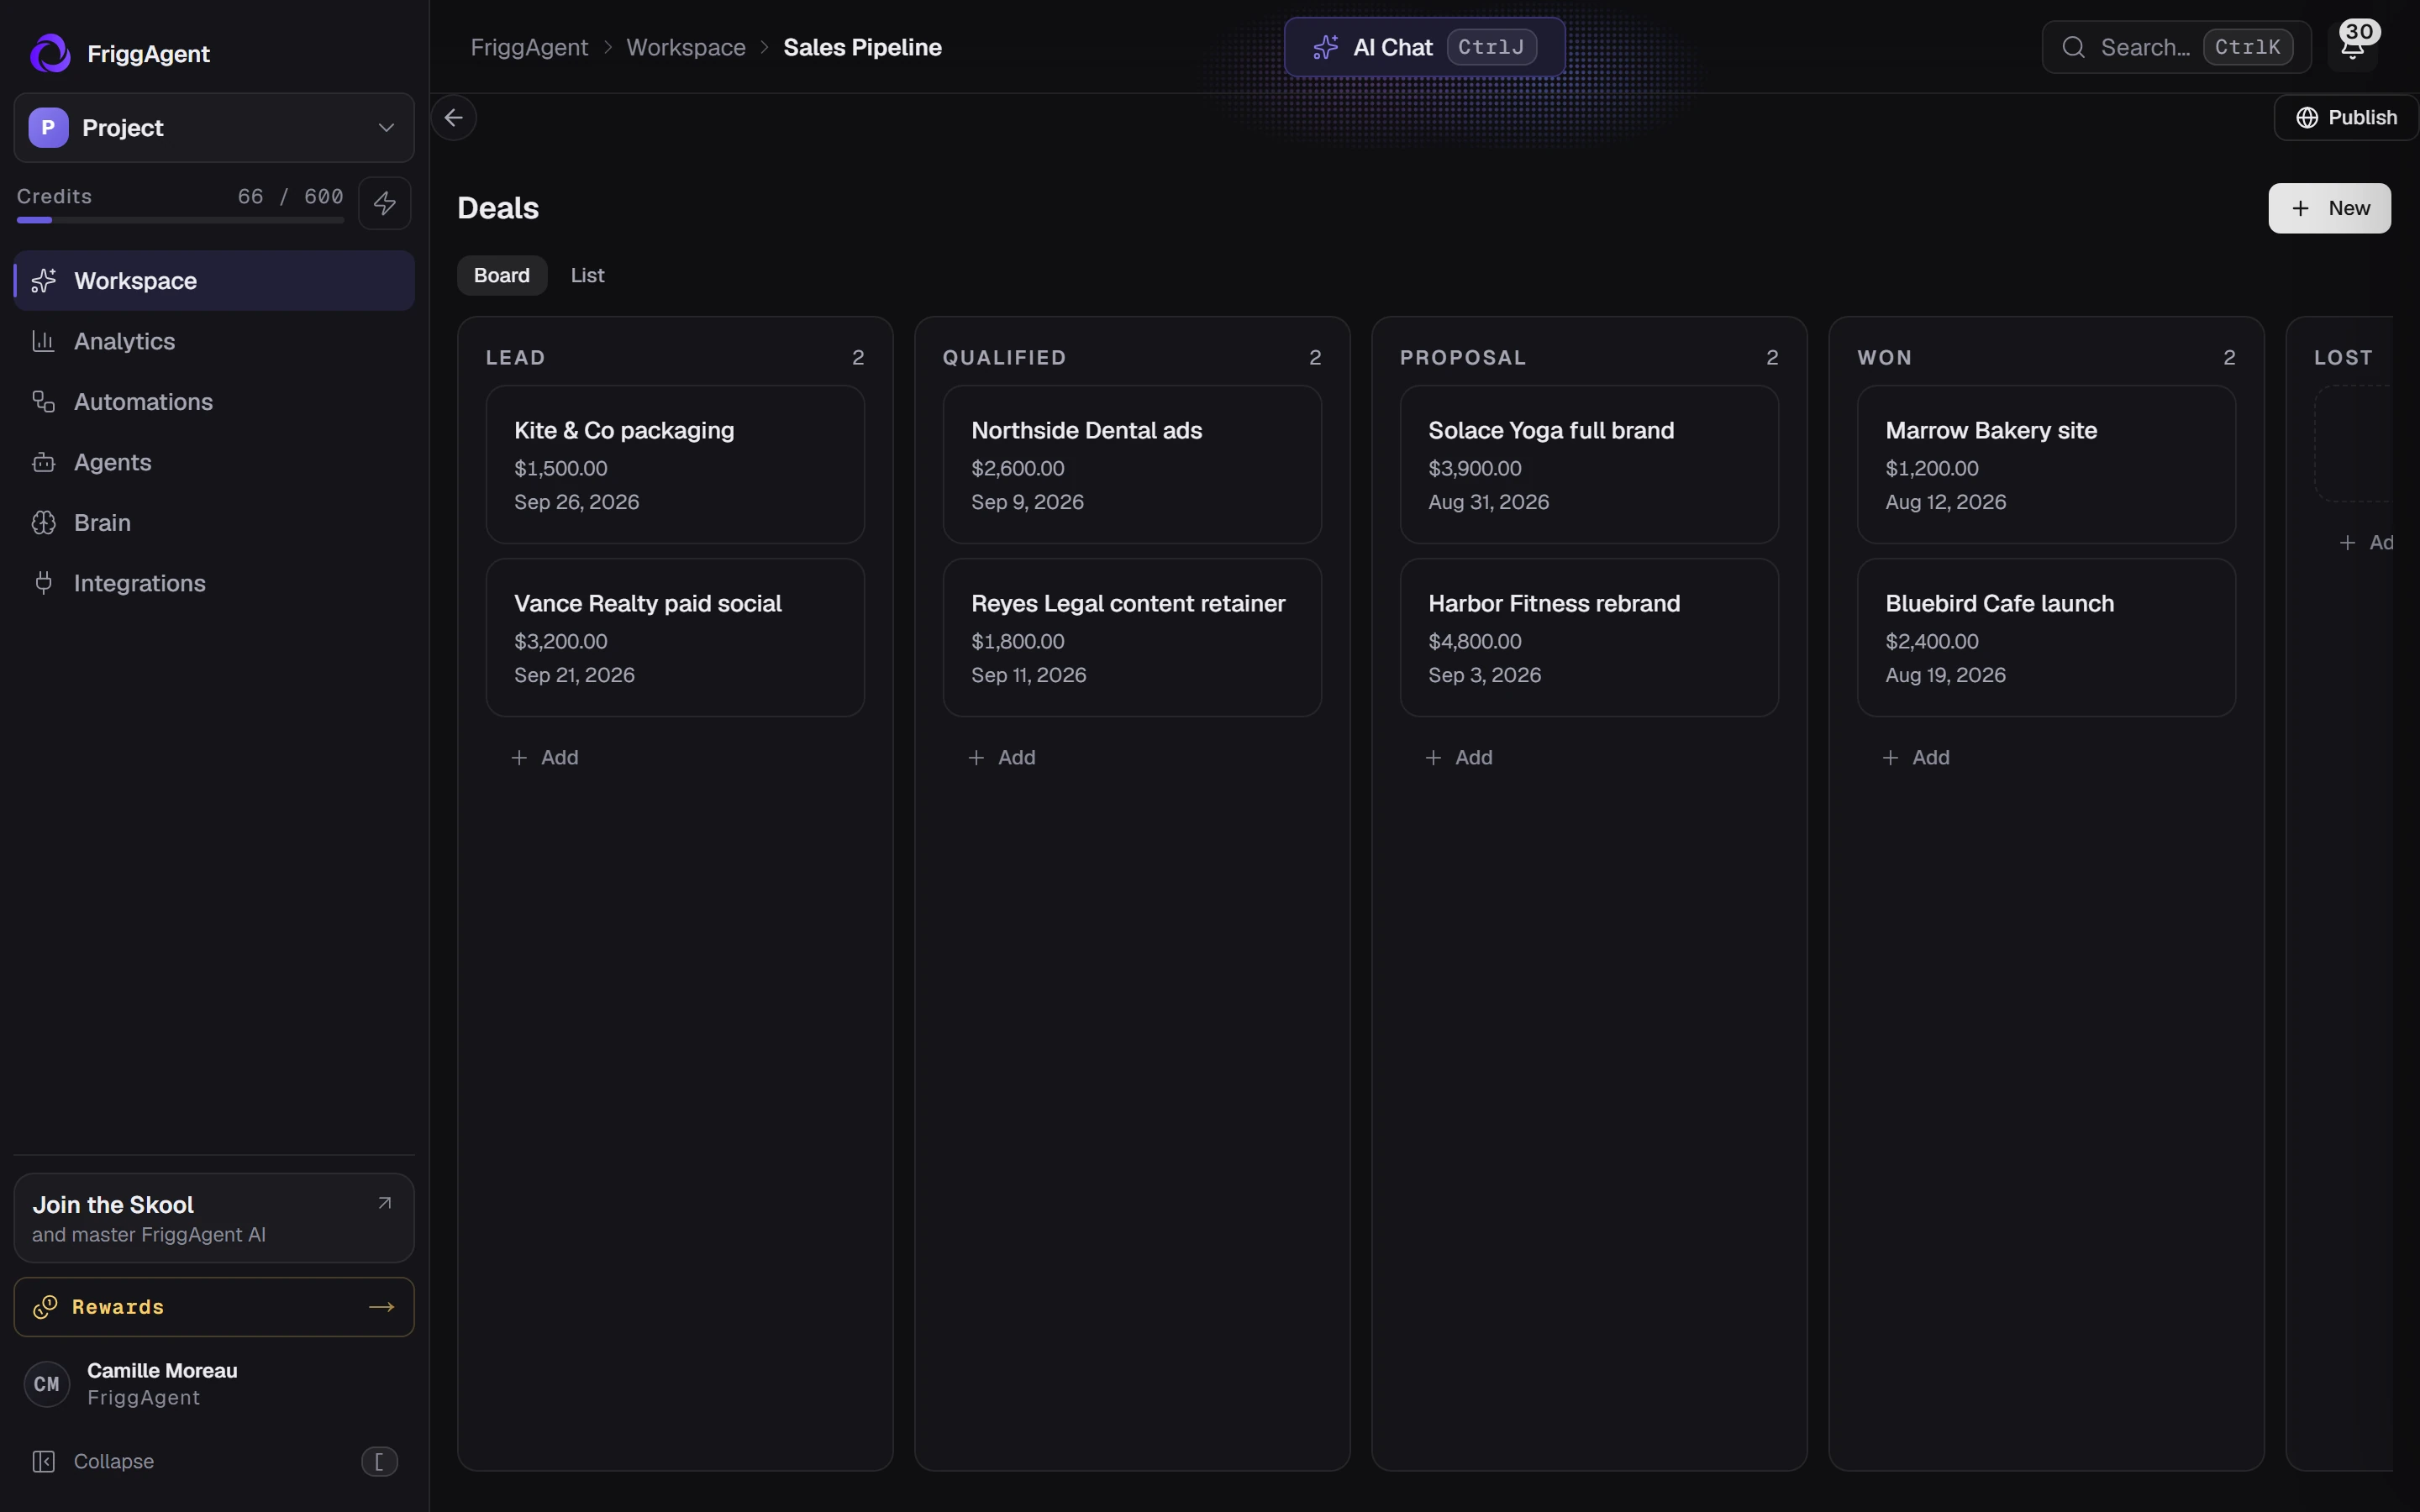Open the Integrations section
Image resolution: width=2420 pixels, height=1512 pixels.
coord(214,583)
